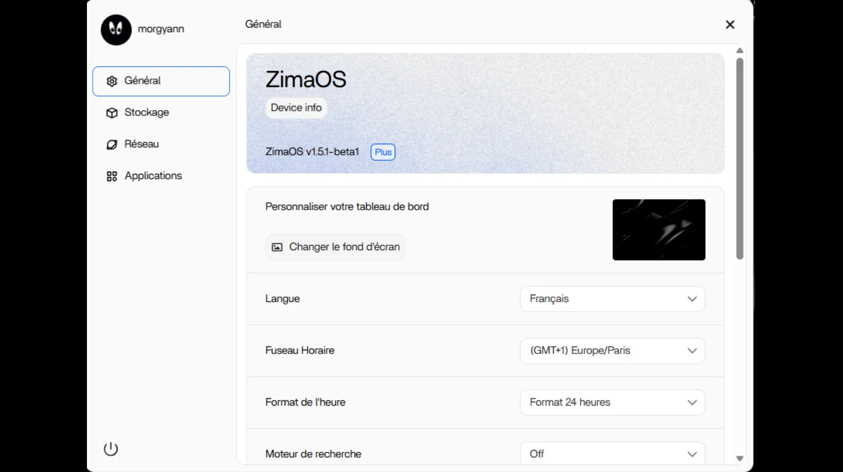Click the power button at bottom left
The image size is (843, 472).
coord(111,449)
